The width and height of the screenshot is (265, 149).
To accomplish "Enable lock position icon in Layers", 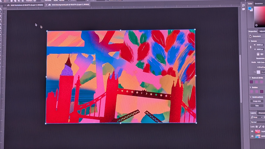I will click(263, 126).
